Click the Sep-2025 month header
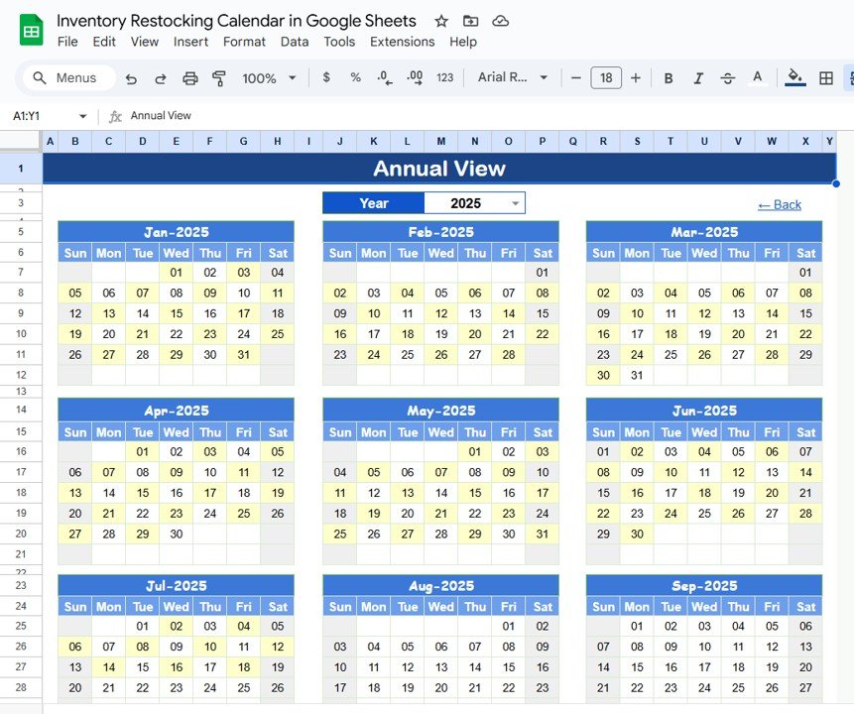Viewport: 854px width, 714px height. (x=704, y=586)
